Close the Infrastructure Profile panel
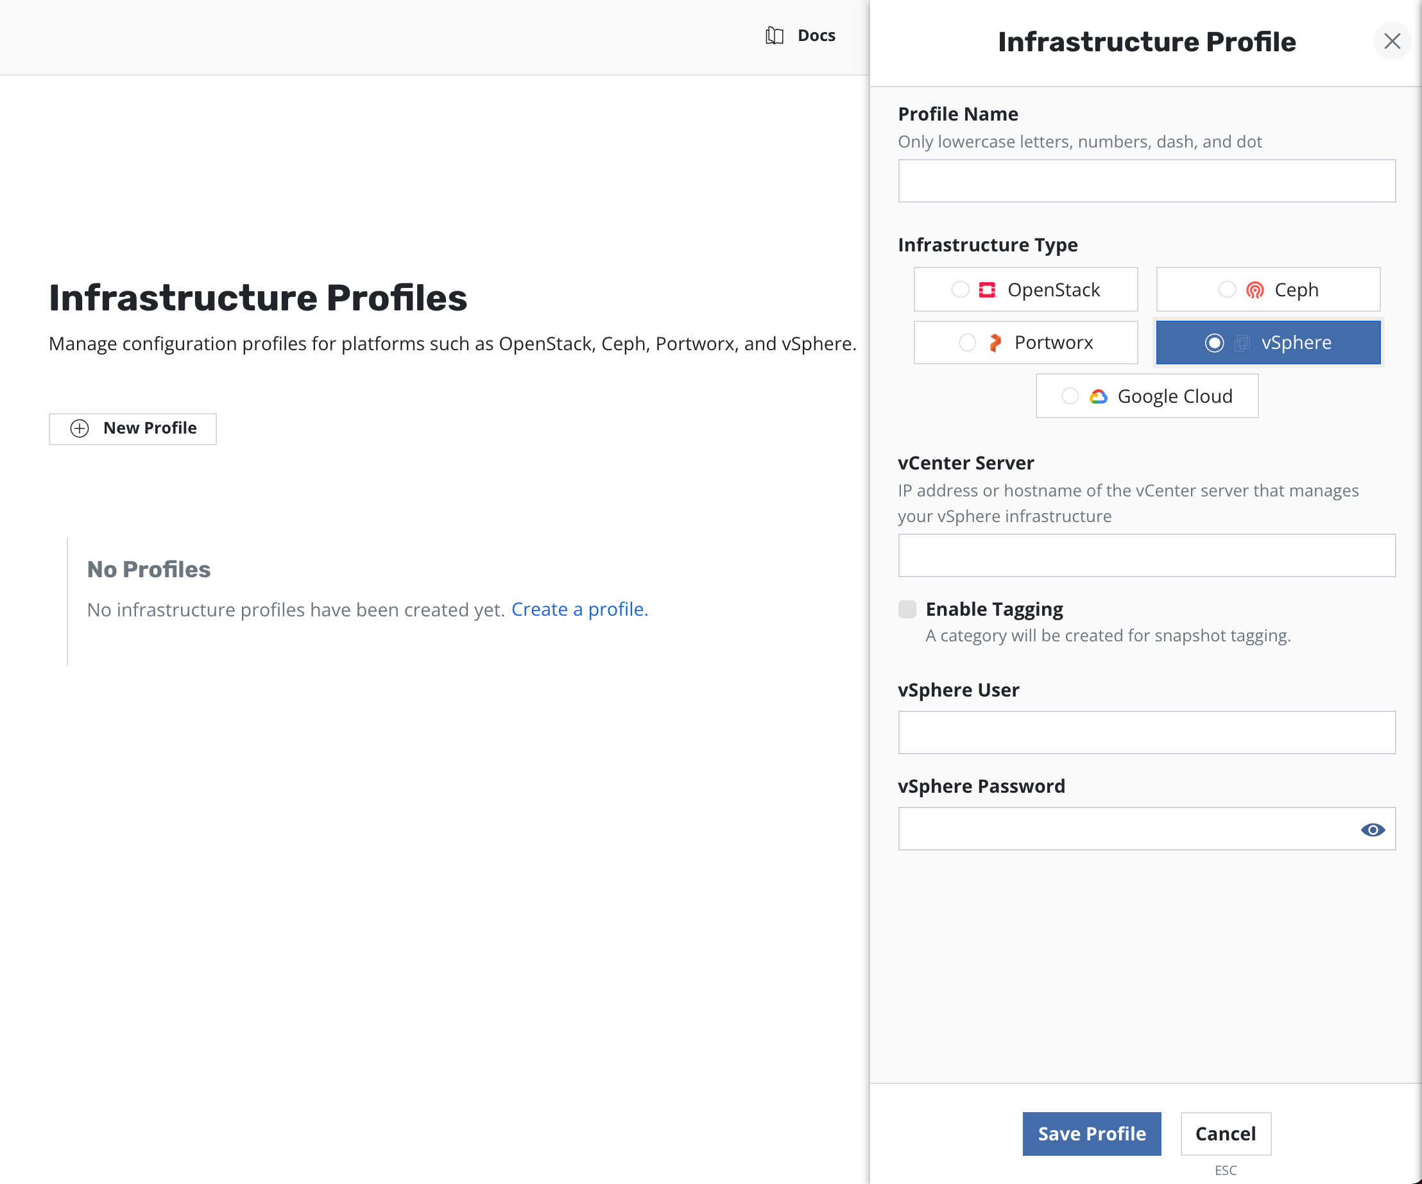This screenshot has width=1422, height=1184. pos(1392,41)
